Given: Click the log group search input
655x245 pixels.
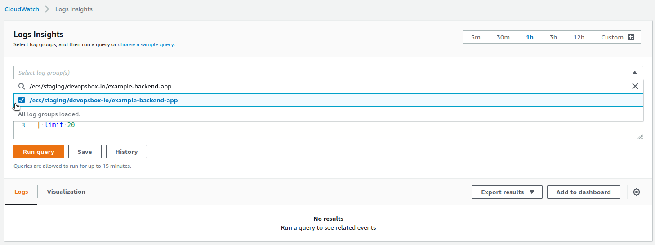Looking at the screenshot, I should point(328,86).
